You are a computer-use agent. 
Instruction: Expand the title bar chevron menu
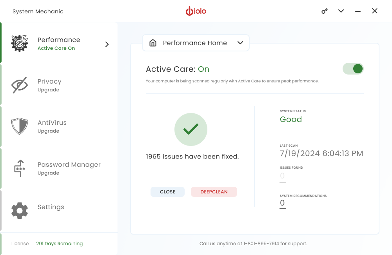pyautogui.click(x=341, y=11)
